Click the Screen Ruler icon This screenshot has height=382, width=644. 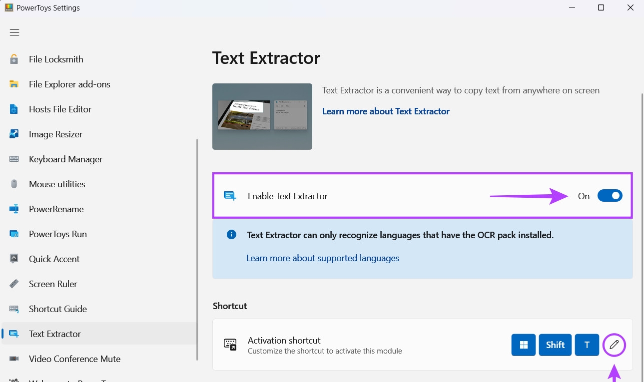tap(14, 284)
